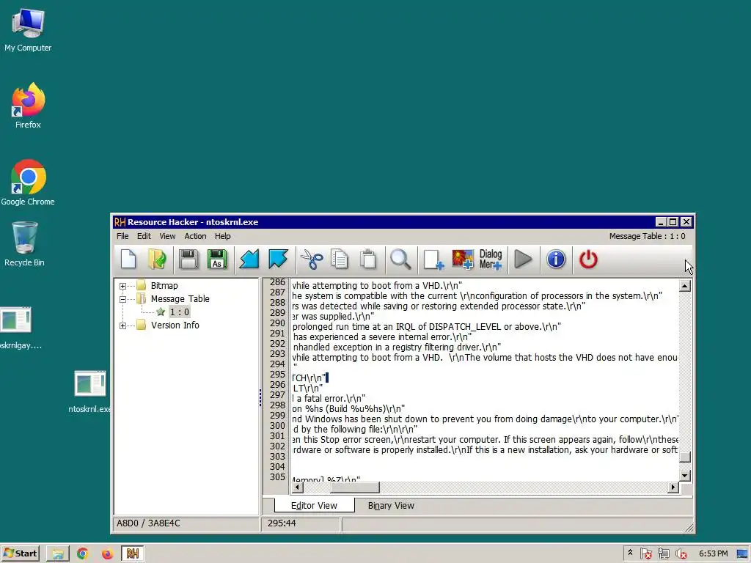Select the Message Table folder
Image resolution: width=751 pixels, height=563 pixels.
pos(180,299)
